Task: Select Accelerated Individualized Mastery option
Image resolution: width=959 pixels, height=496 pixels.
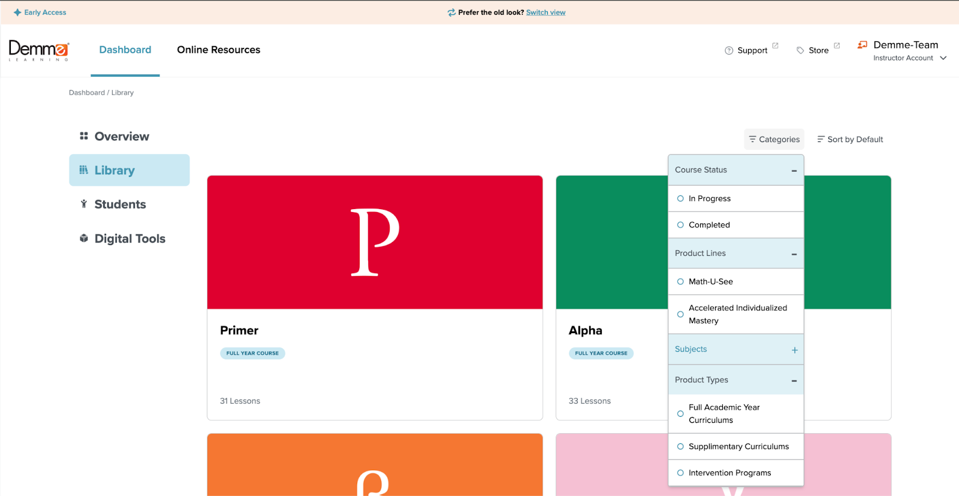Action: (x=736, y=314)
